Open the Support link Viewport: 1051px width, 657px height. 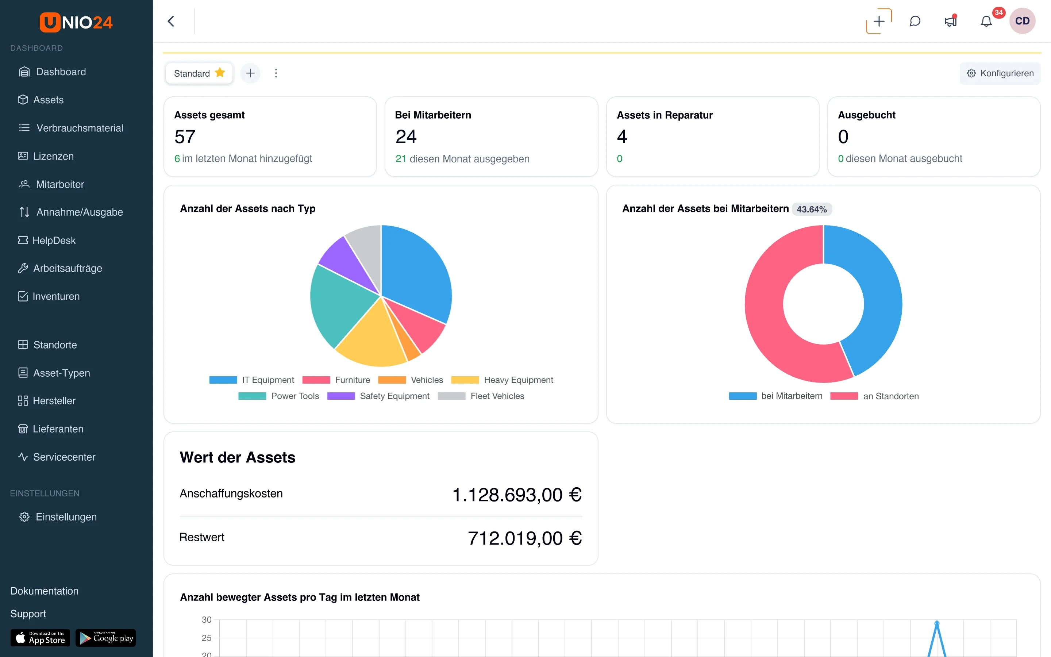tap(28, 614)
